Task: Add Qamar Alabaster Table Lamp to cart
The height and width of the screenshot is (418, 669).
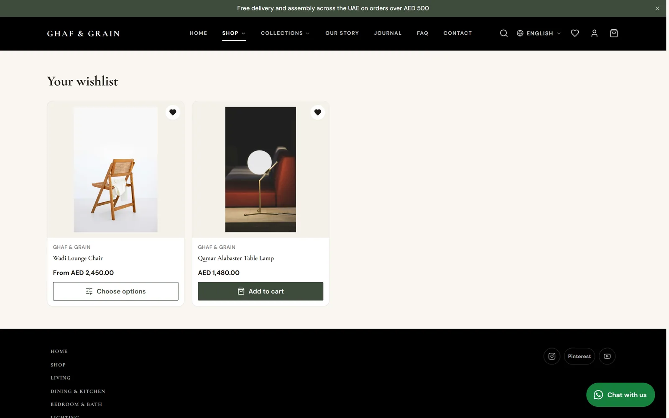Action: pyautogui.click(x=260, y=291)
